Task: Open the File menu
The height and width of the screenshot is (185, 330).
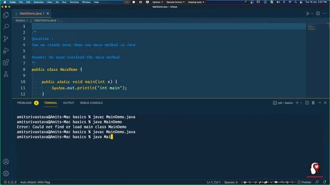Action: (21, 2)
